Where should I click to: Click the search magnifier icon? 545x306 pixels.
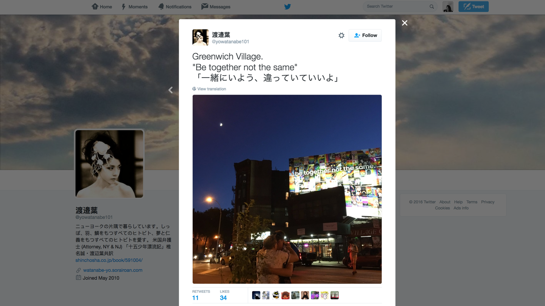point(431,6)
